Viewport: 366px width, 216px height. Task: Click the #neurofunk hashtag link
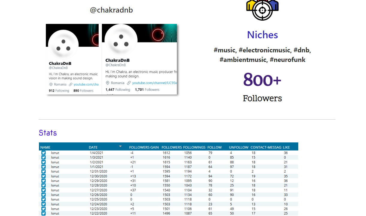[x=287, y=60]
